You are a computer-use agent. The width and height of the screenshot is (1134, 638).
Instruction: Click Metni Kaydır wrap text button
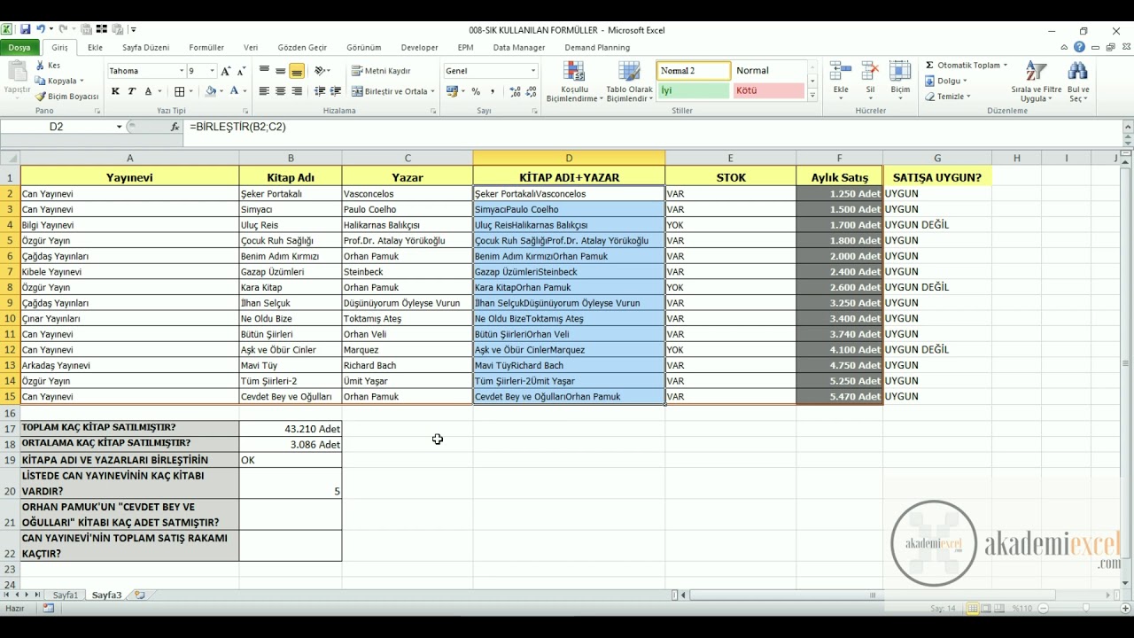pos(381,71)
